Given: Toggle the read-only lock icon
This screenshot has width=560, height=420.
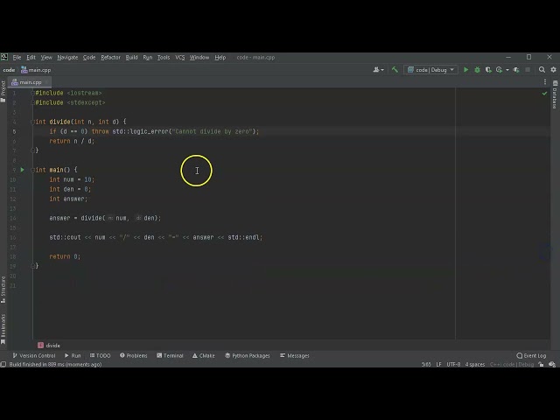Looking at the screenshot, I should [x=541, y=364].
